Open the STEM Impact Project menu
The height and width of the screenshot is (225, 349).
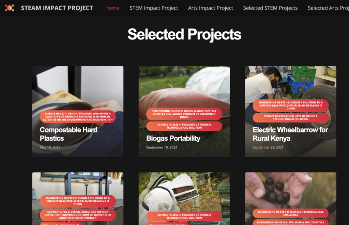pyautogui.click(x=154, y=8)
